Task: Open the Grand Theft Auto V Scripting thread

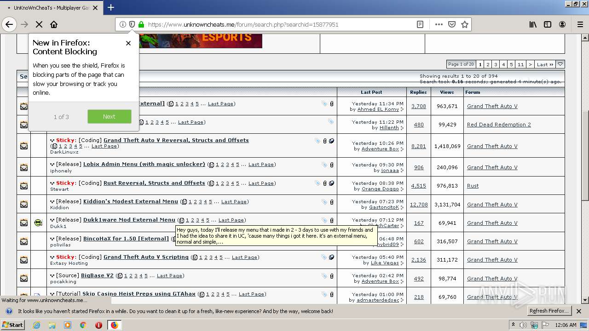Action: click(146, 257)
